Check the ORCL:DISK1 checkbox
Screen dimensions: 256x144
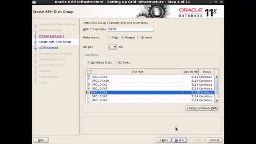pos(89,77)
